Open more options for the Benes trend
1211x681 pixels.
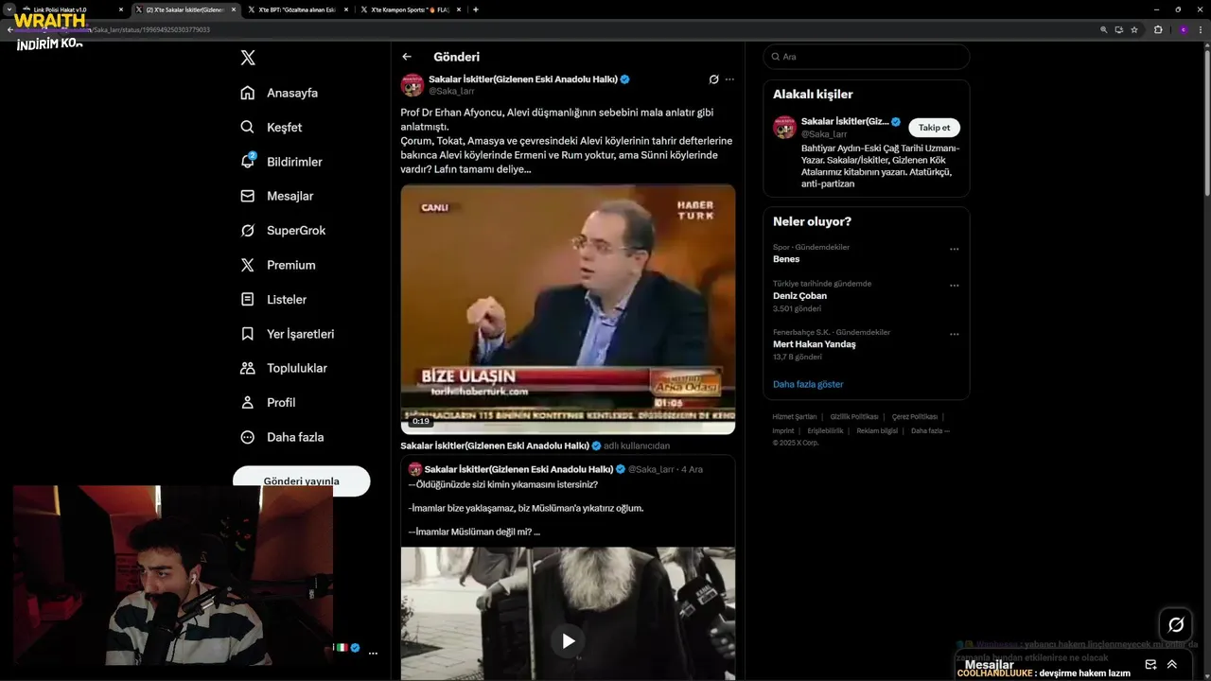[x=954, y=250]
